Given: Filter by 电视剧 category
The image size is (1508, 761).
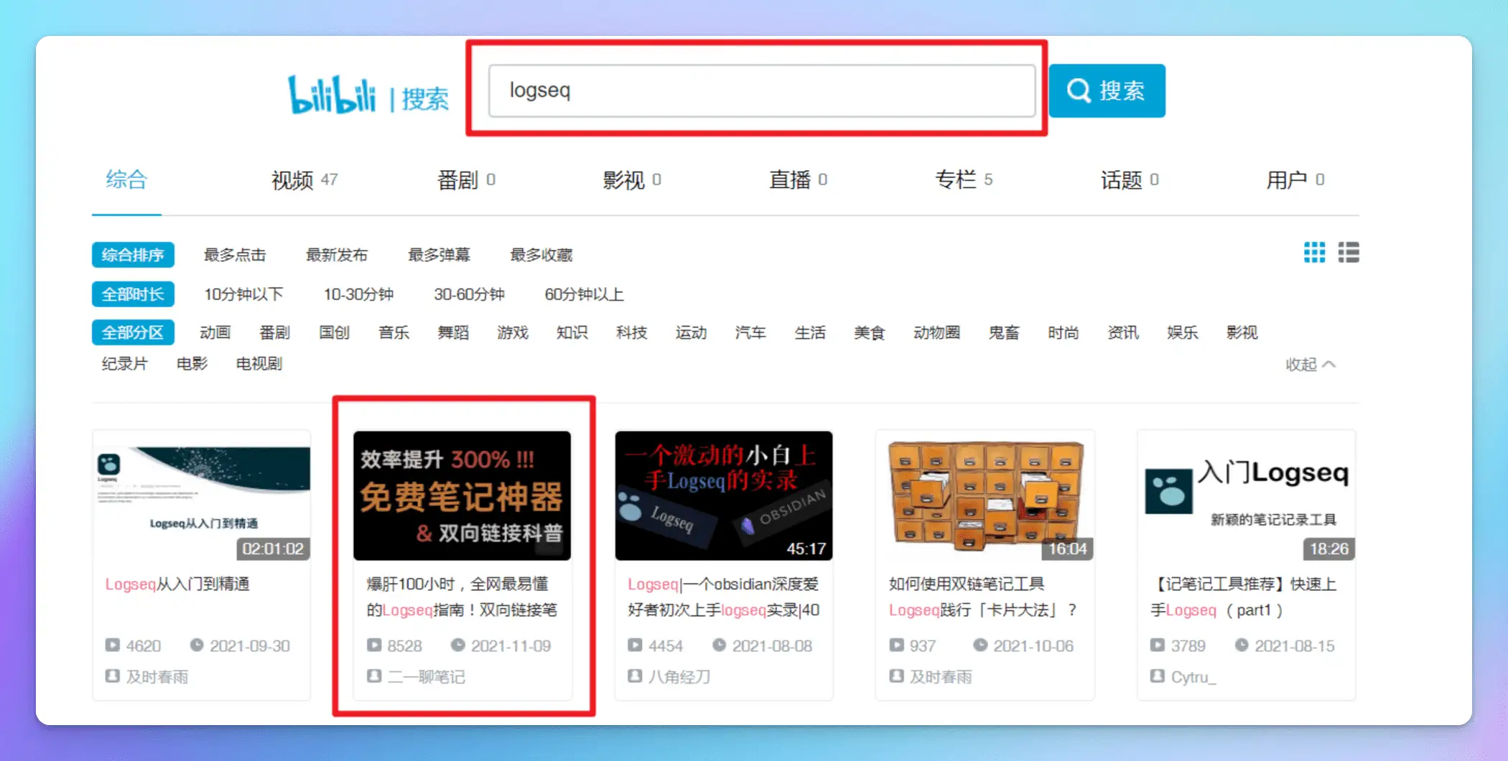Looking at the screenshot, I should (259, 364).
